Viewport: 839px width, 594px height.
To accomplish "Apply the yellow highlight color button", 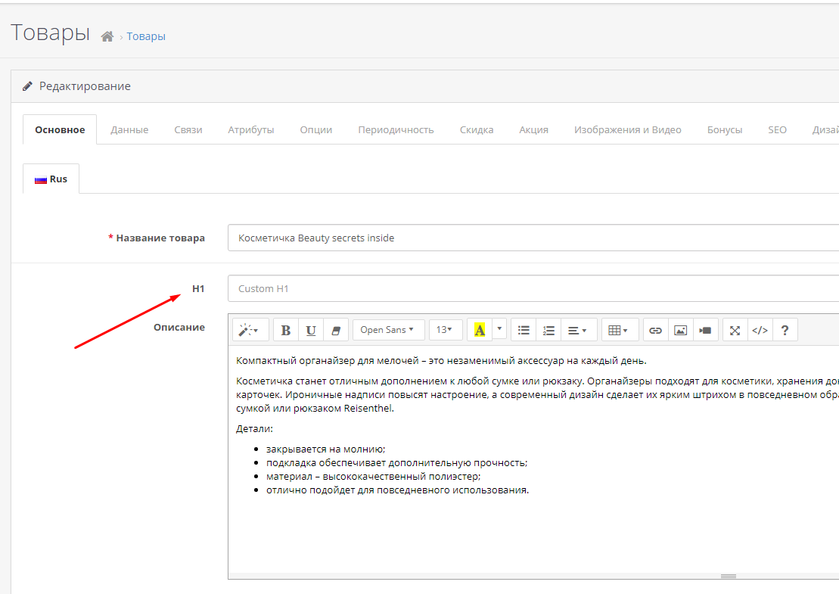I will pos(480,330).
